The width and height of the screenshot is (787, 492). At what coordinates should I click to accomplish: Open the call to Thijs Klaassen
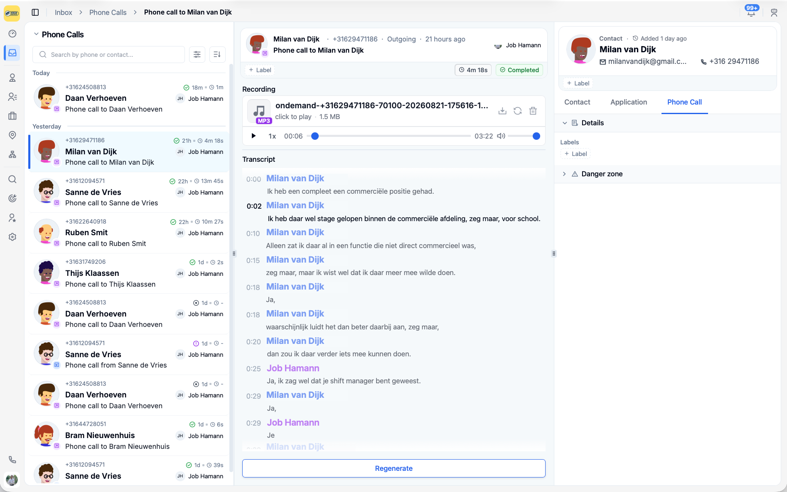coord(129,273)
